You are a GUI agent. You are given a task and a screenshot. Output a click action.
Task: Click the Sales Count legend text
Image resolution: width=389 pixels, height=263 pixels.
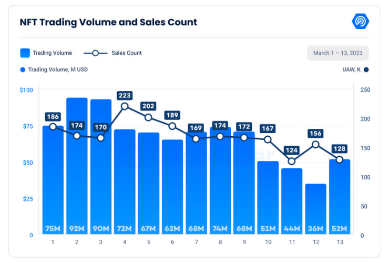127,53
